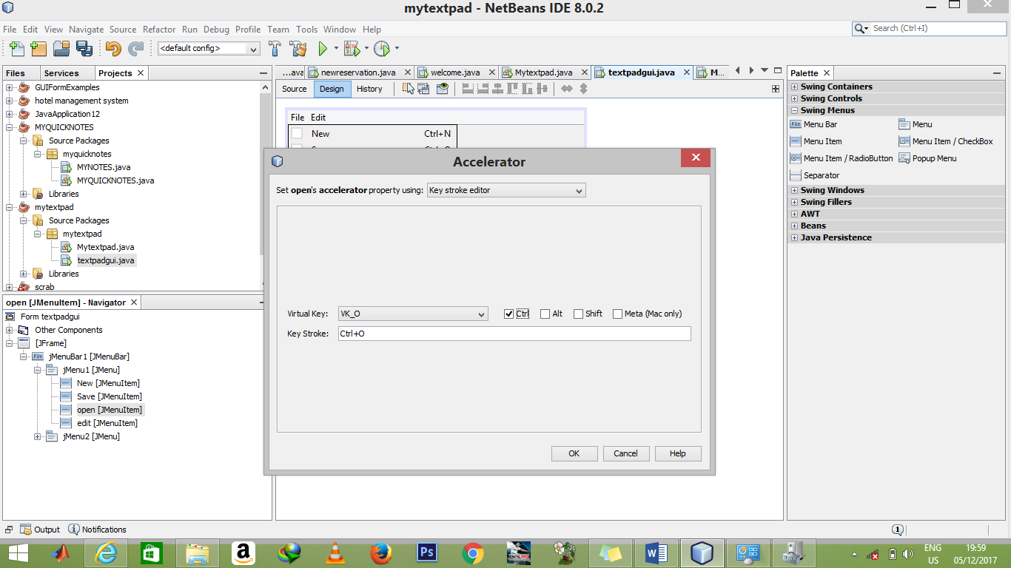
Task: Open the Services panel tab
Action: 61,73
